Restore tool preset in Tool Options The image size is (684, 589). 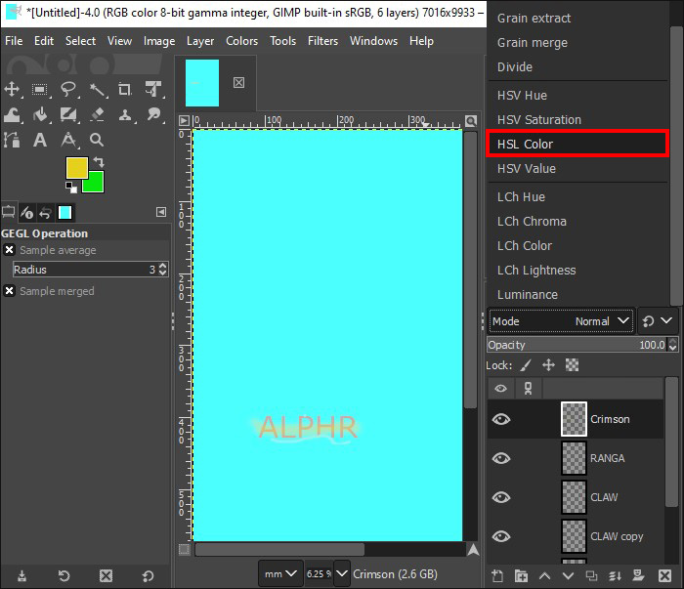coord(64,576)
